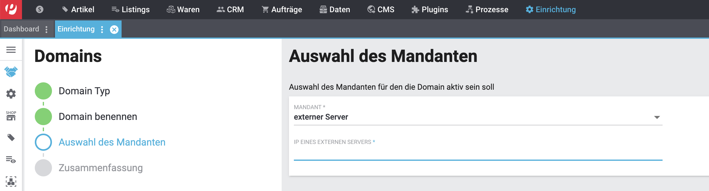This screenshot has width=709, height=191.
Task: Select the Shop icon in sidebar
Action: coord(11,116)
